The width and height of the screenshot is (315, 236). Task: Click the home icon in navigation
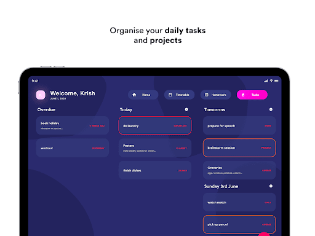tap(134, 95)
